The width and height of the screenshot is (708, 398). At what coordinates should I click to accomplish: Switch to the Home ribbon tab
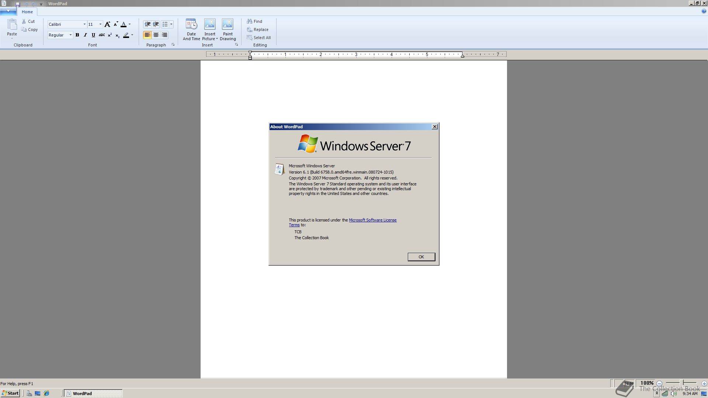coord(27,12)
